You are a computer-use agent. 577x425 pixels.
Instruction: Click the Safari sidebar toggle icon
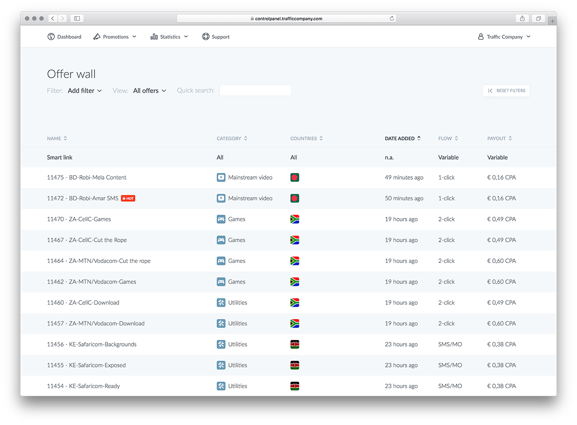coord(77,18)
